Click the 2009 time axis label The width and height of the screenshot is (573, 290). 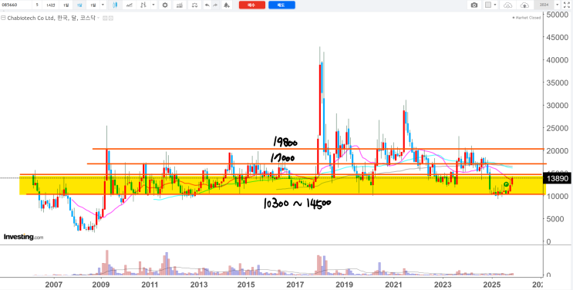click(x=102, y=284)
